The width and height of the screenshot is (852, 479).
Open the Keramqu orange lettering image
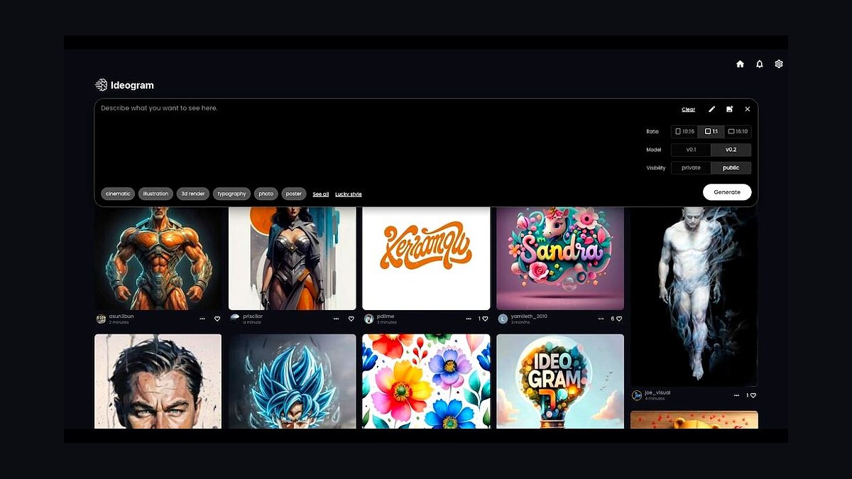pyautogui.click(x=426, y=258)
